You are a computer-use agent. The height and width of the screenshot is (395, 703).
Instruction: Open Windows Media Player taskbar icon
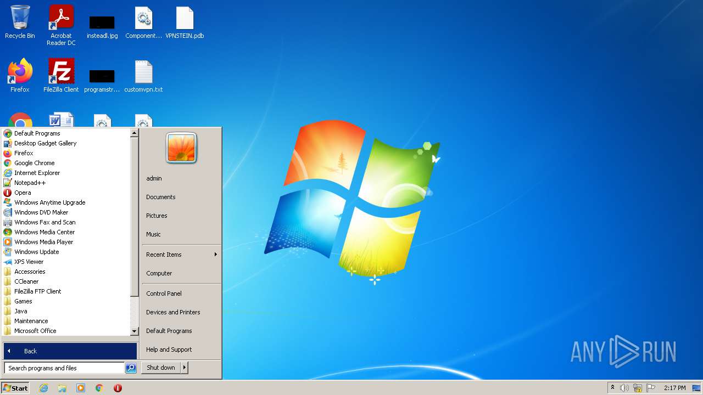pos(81,388)
